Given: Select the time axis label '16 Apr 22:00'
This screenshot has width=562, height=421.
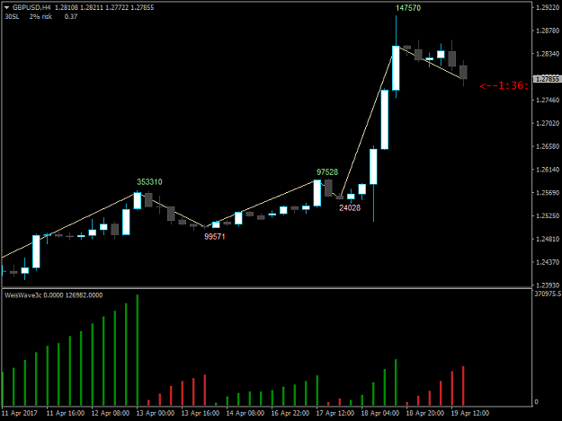Looking at the screenshot, I should (290, 413).
